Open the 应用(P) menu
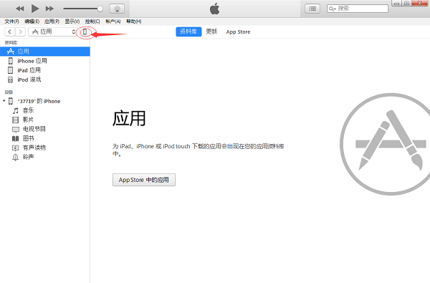 click(52, 21)
